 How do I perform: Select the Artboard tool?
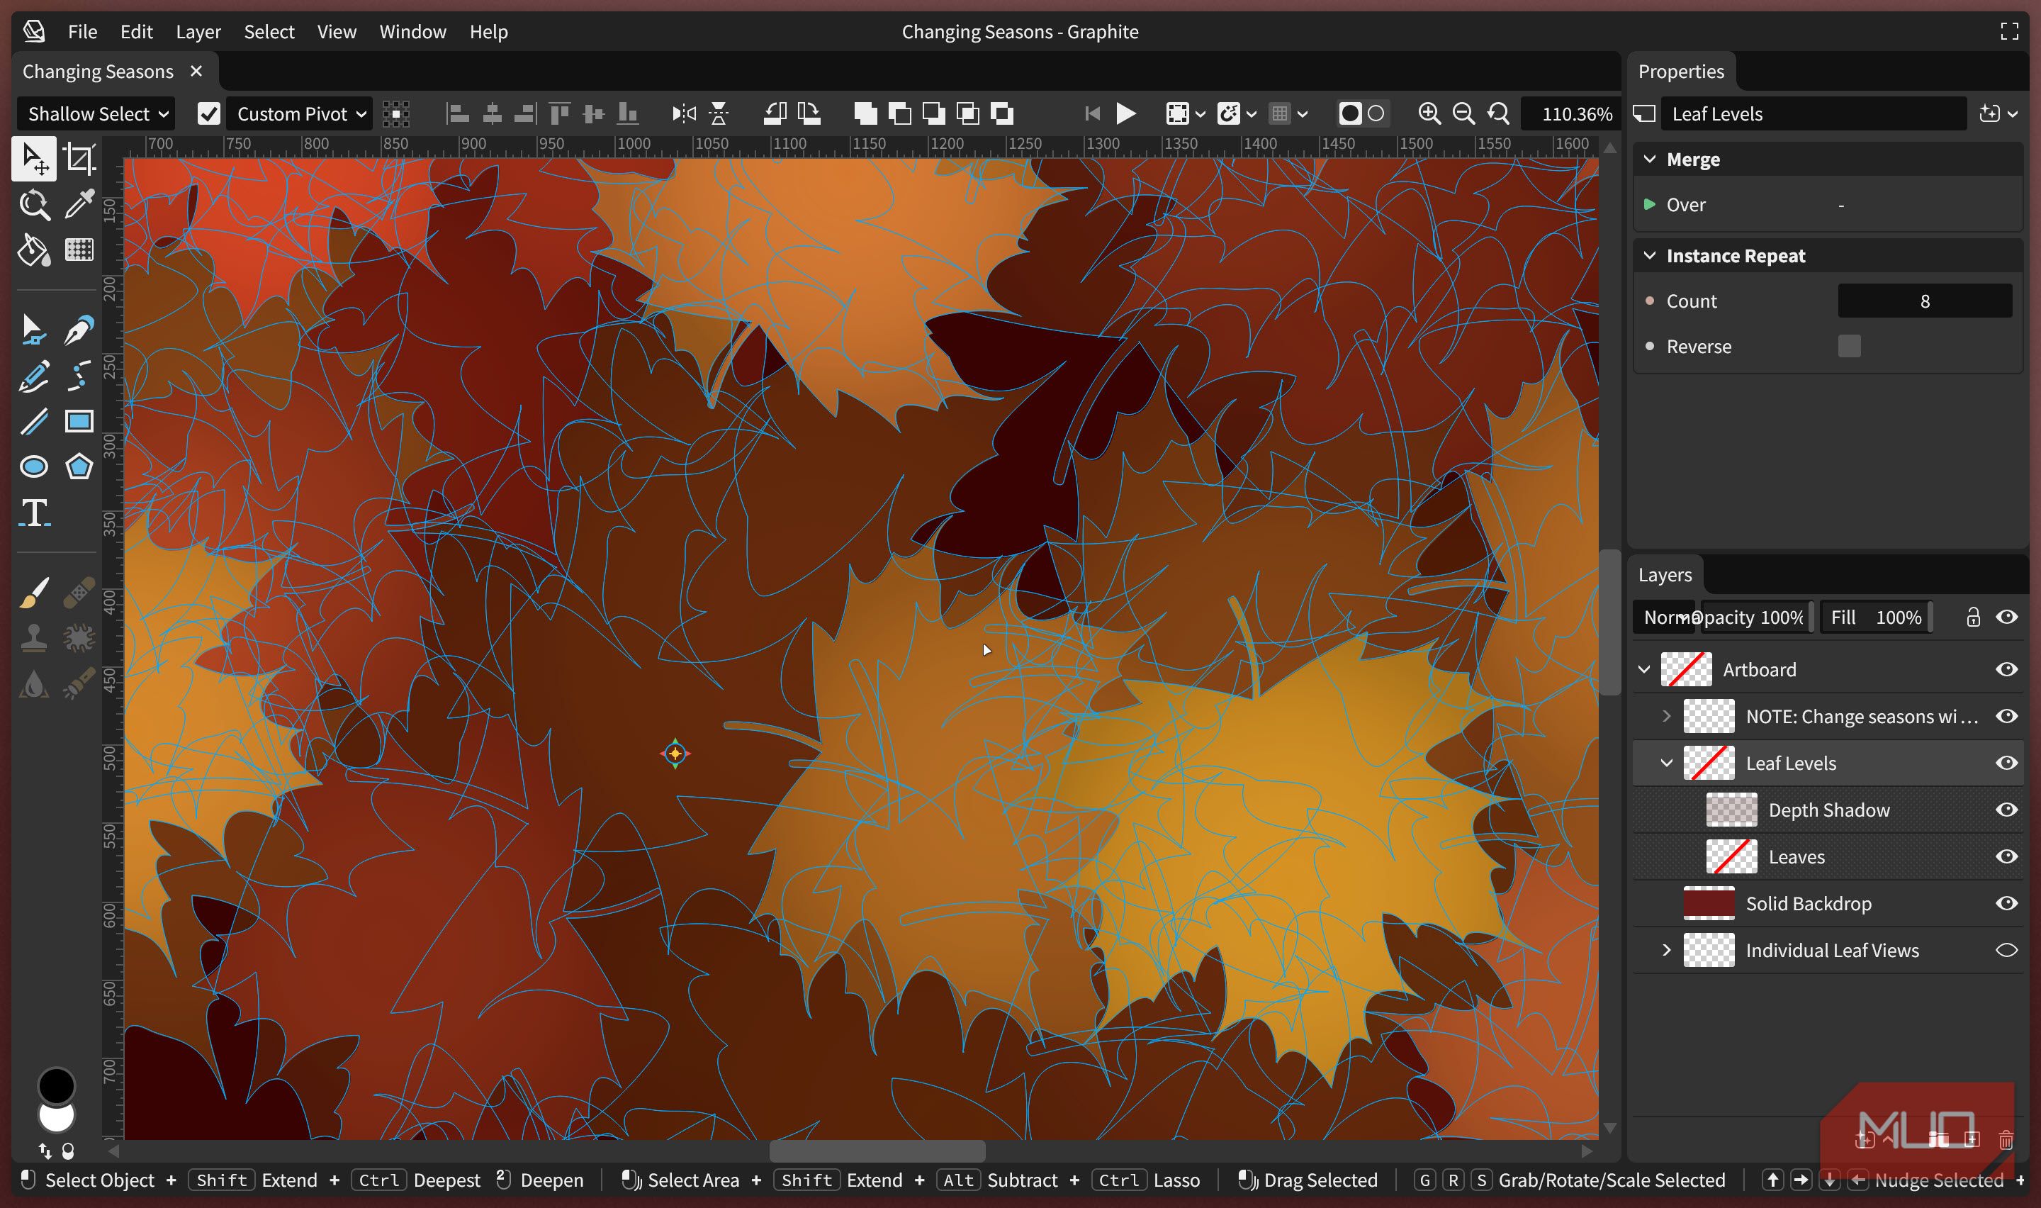[79, 159]
